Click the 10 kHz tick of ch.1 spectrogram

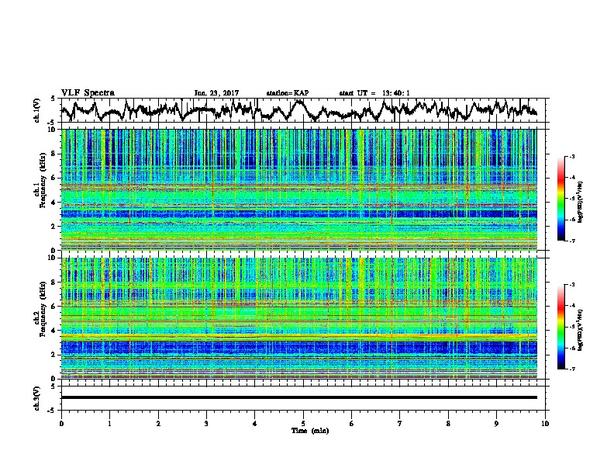click(x=53, y=130)
